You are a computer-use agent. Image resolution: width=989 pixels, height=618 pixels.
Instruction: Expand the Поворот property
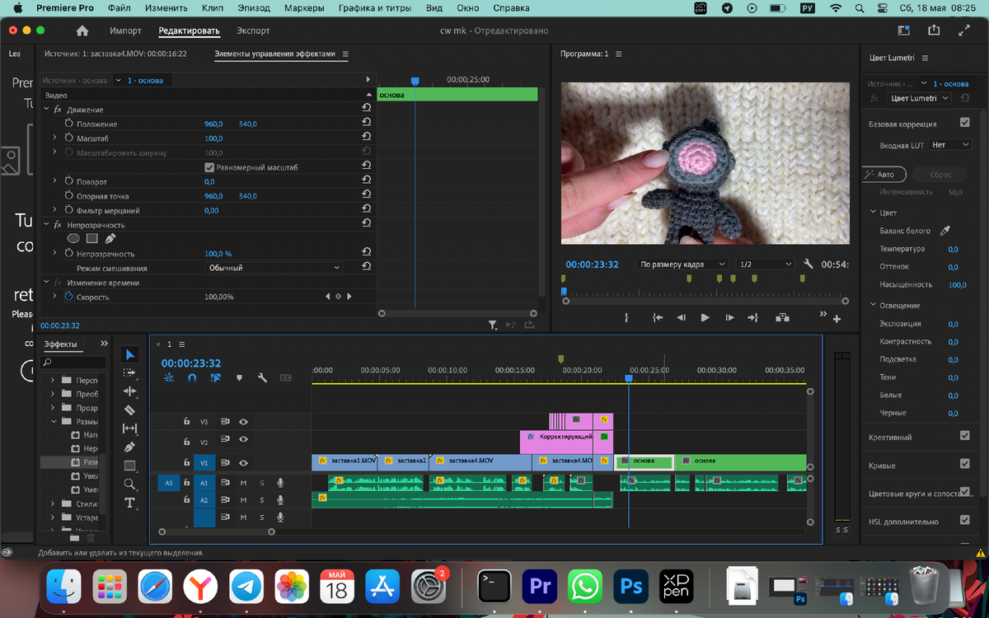(x=54, y=181)
